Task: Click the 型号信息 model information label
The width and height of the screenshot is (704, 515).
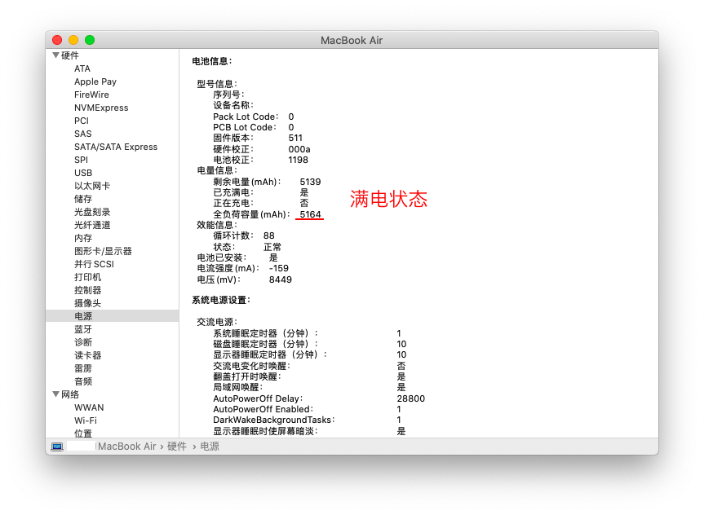Action: [x=217, y=84]
